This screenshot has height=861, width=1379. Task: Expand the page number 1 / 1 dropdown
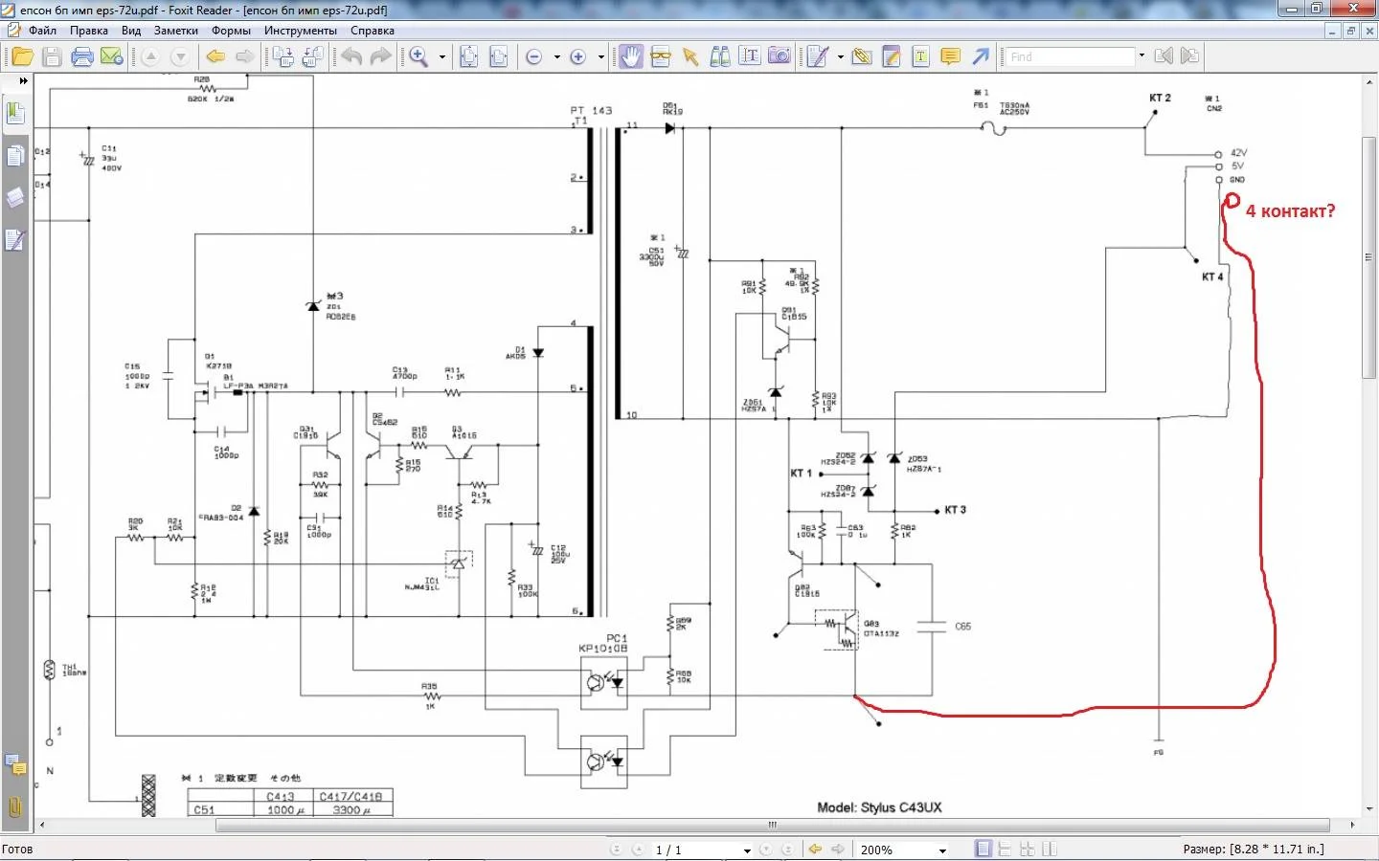point(747,850)
